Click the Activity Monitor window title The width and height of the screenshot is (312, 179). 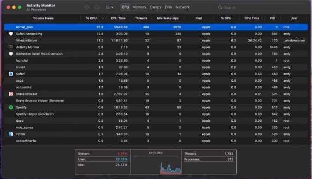tap(41, 6)
